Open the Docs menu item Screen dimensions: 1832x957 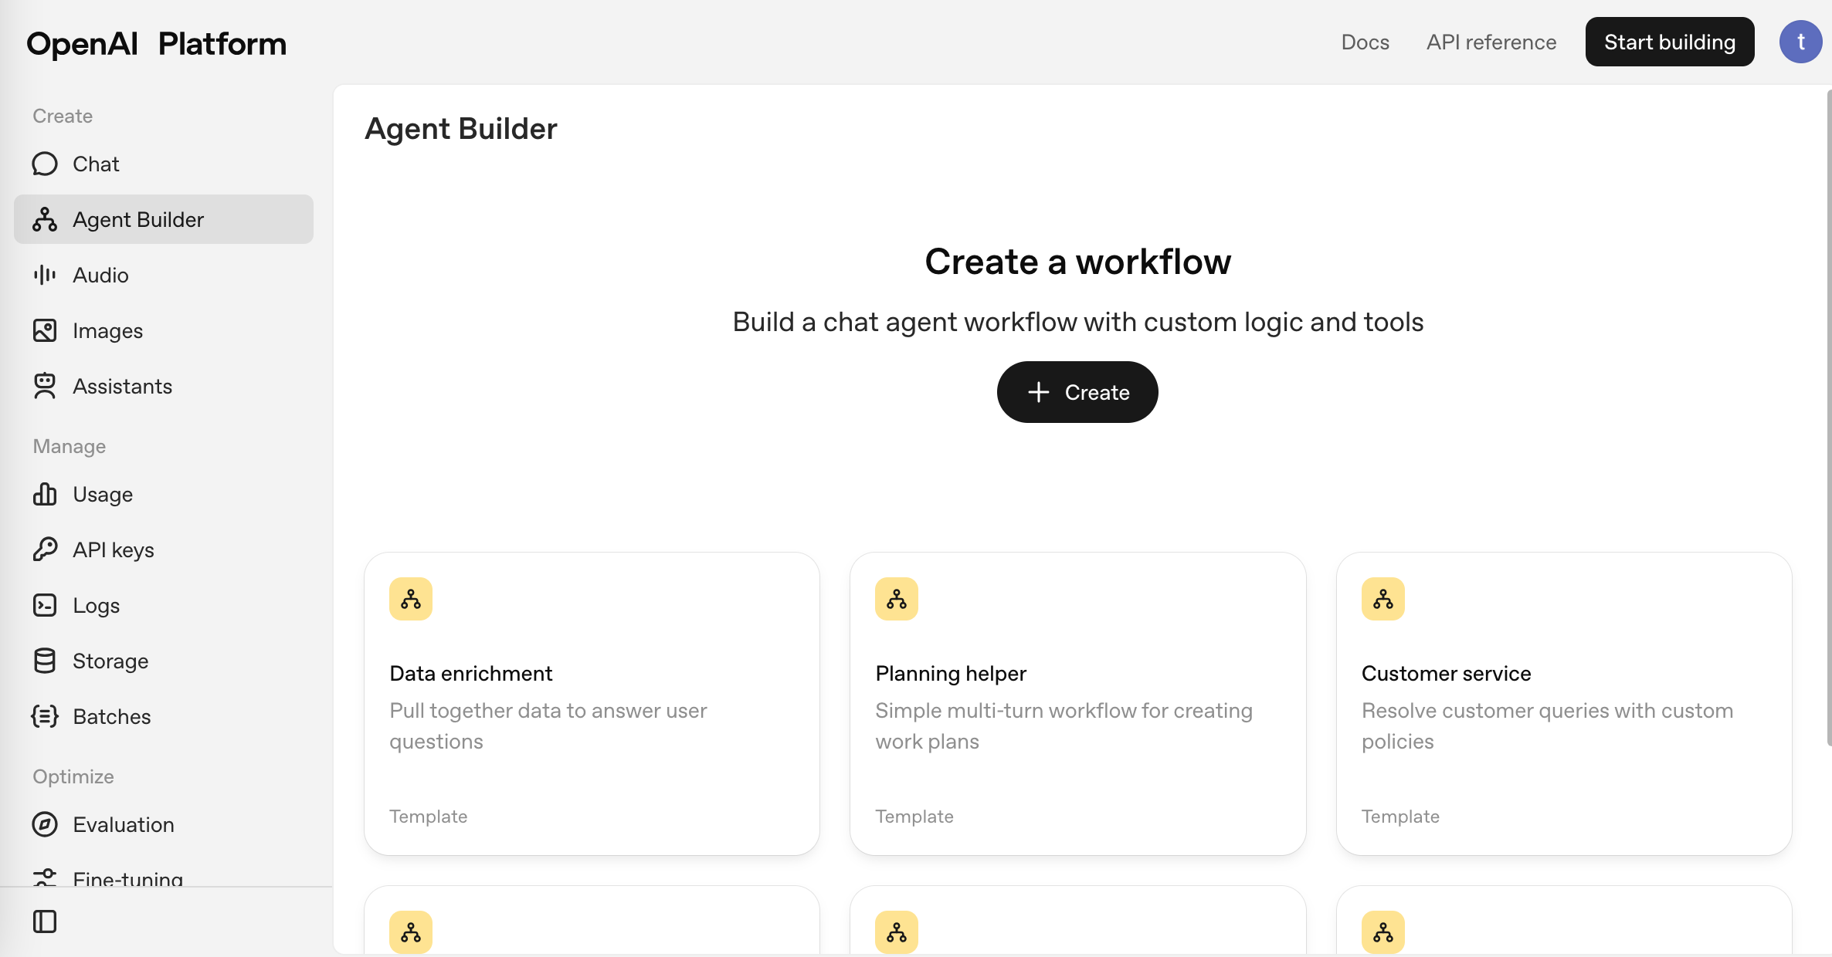1366,42
